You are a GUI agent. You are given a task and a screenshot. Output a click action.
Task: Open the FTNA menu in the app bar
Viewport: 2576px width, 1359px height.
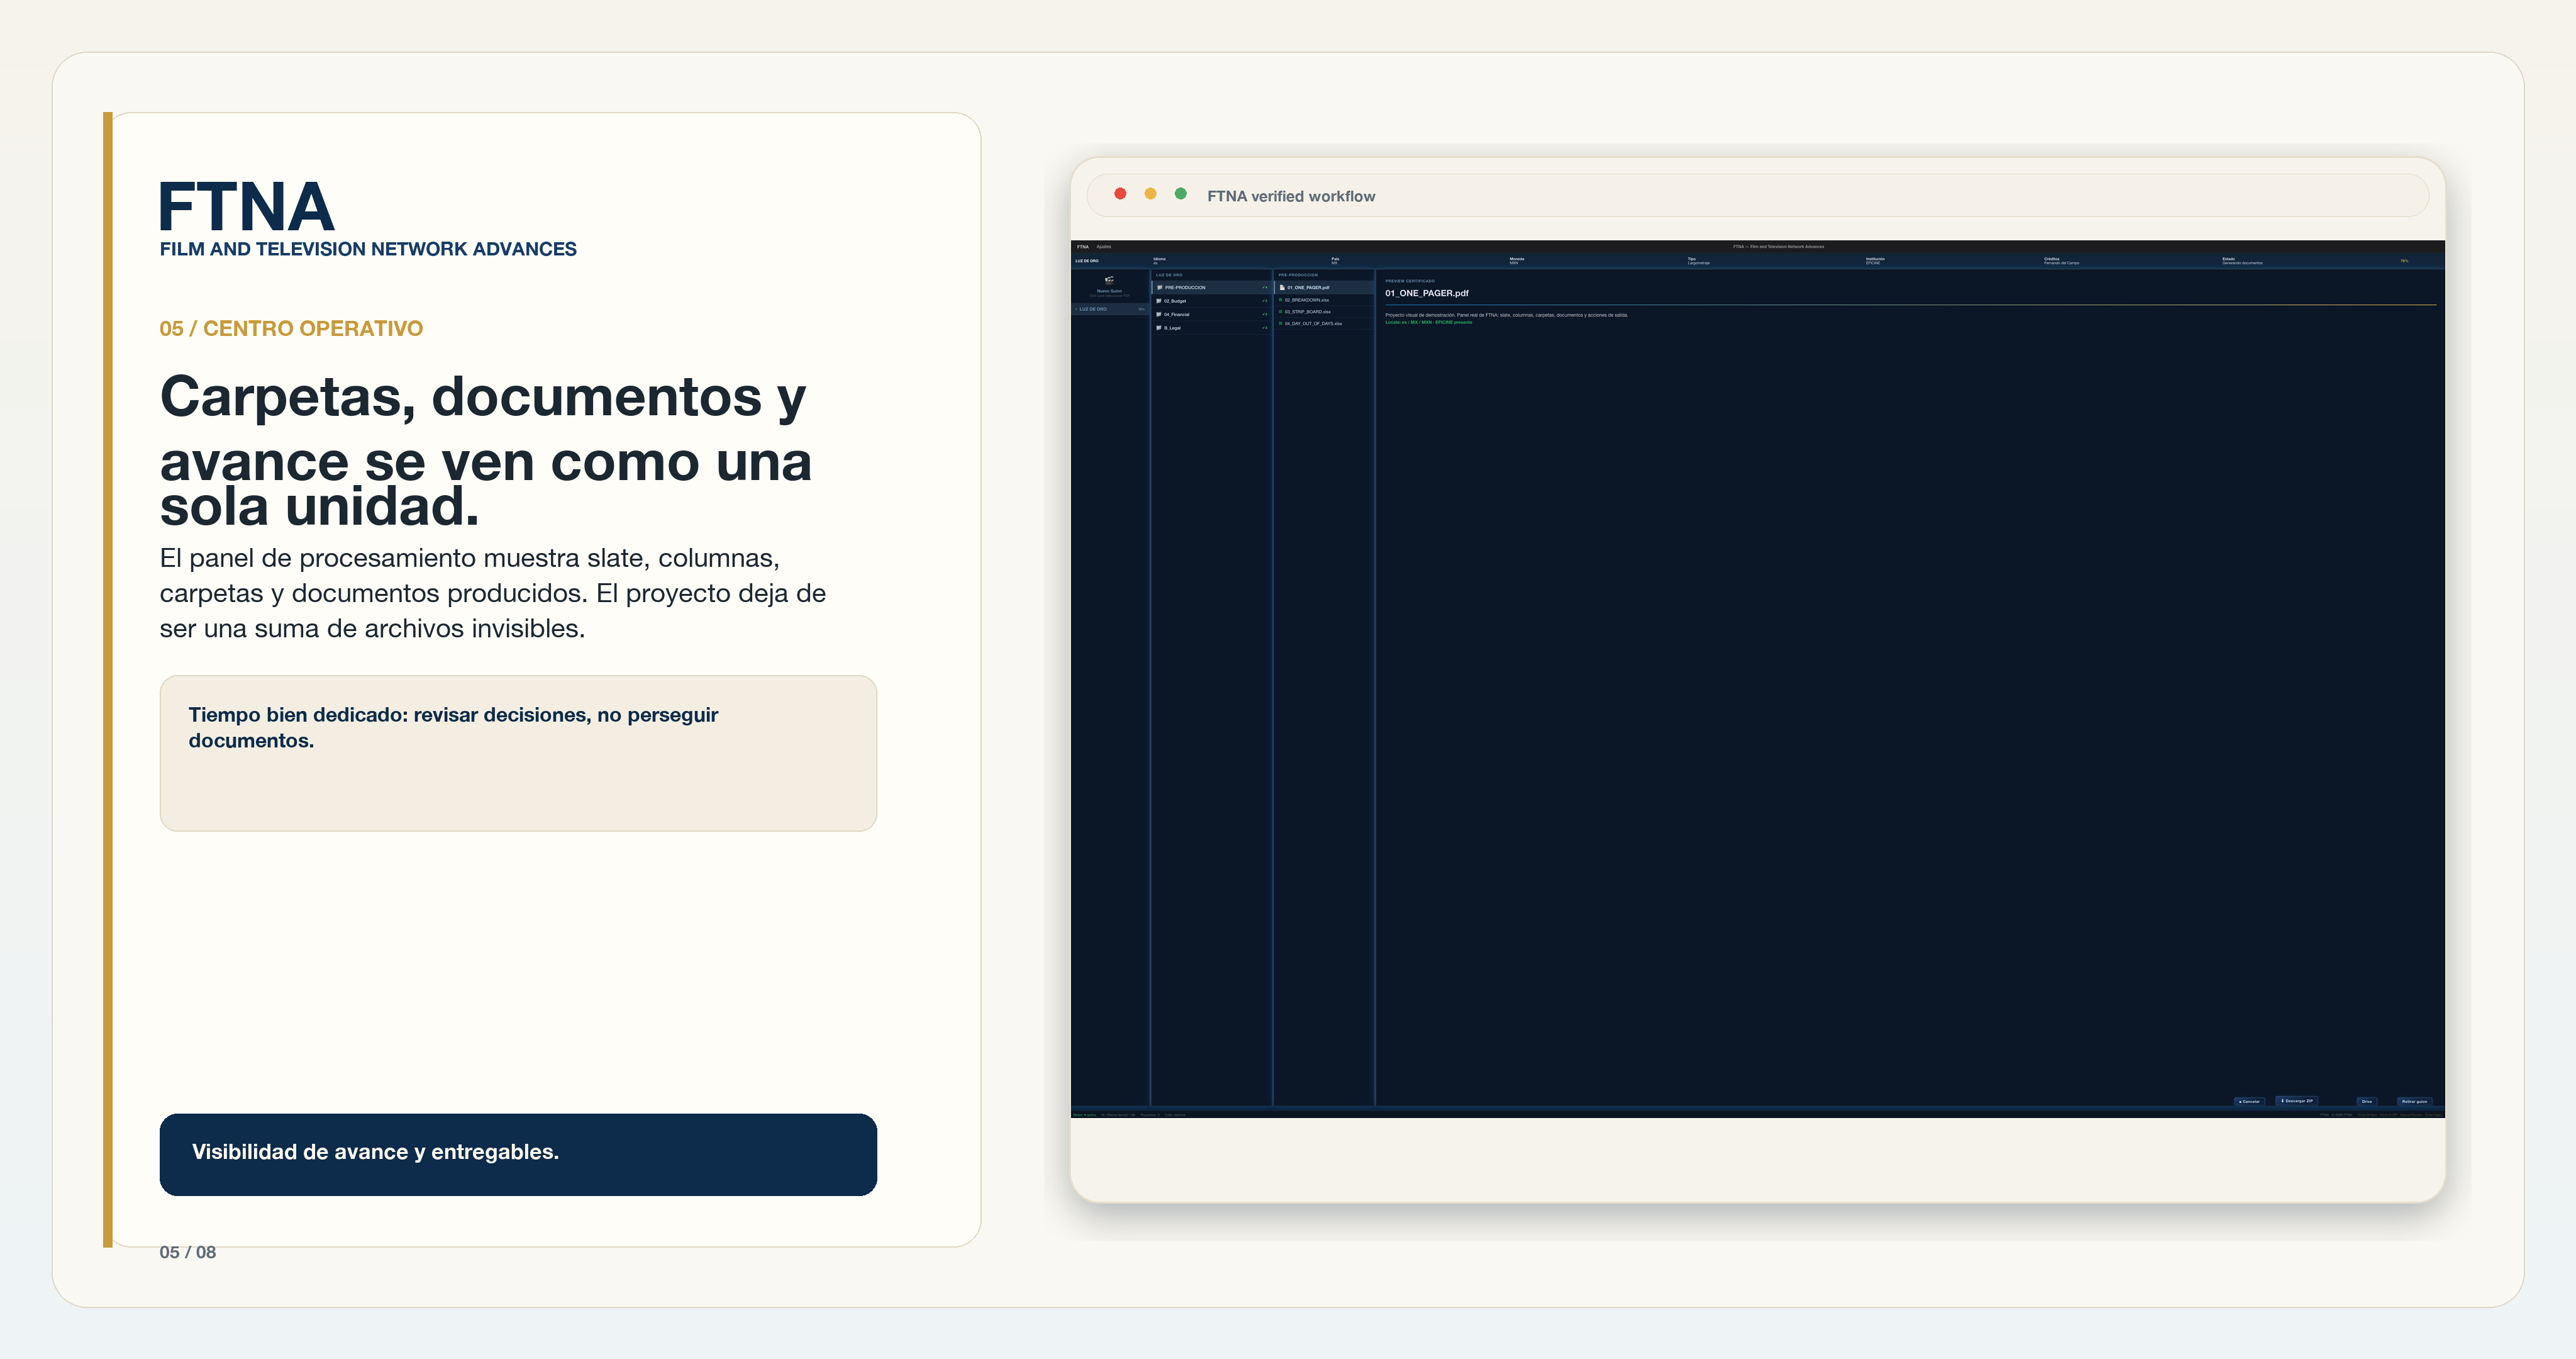(1083, 246)
